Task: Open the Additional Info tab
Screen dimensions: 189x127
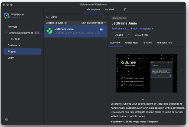Action: click(164, 43)
